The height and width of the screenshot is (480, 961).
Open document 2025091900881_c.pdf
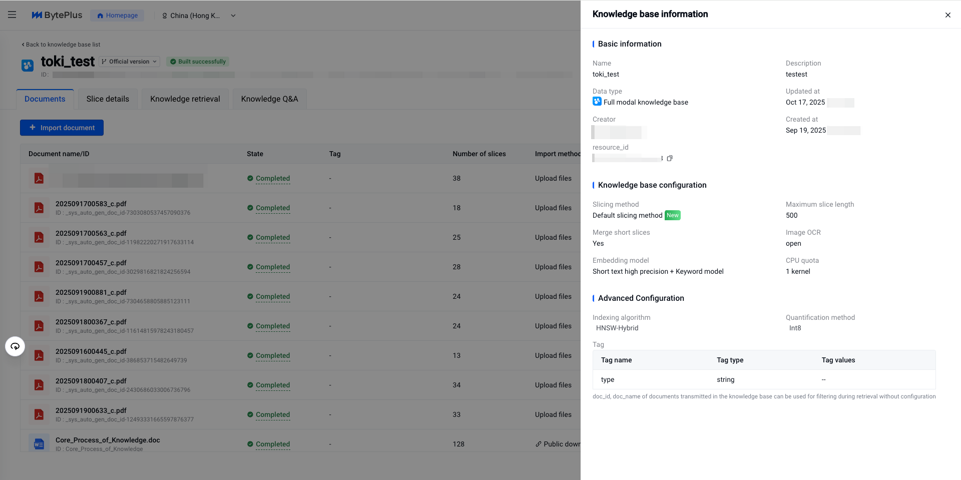pos(91,292)
